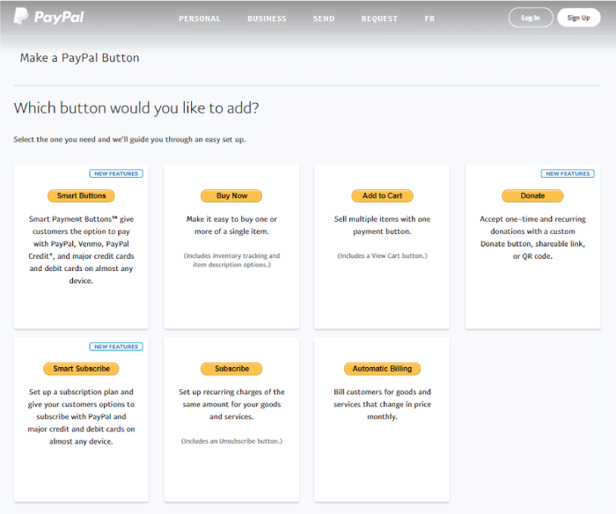616x514 pixels.
Task: Click 'Set up recurring charges' description
Action: (231, 404)
